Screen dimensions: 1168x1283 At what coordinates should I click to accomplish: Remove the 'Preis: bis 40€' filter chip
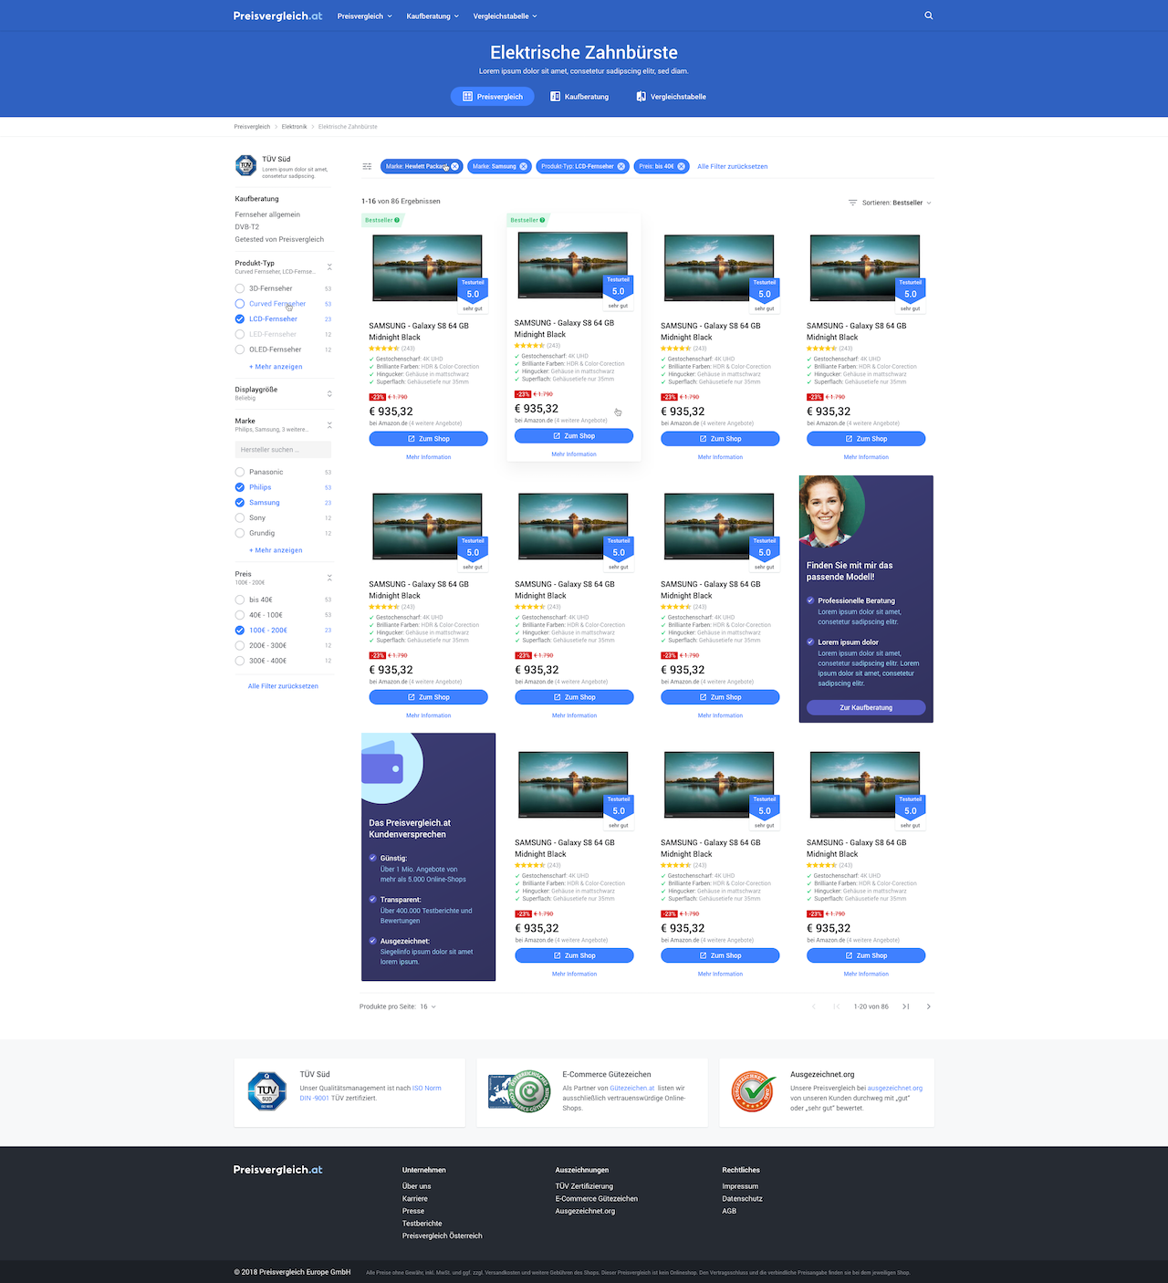coord(681,166)
